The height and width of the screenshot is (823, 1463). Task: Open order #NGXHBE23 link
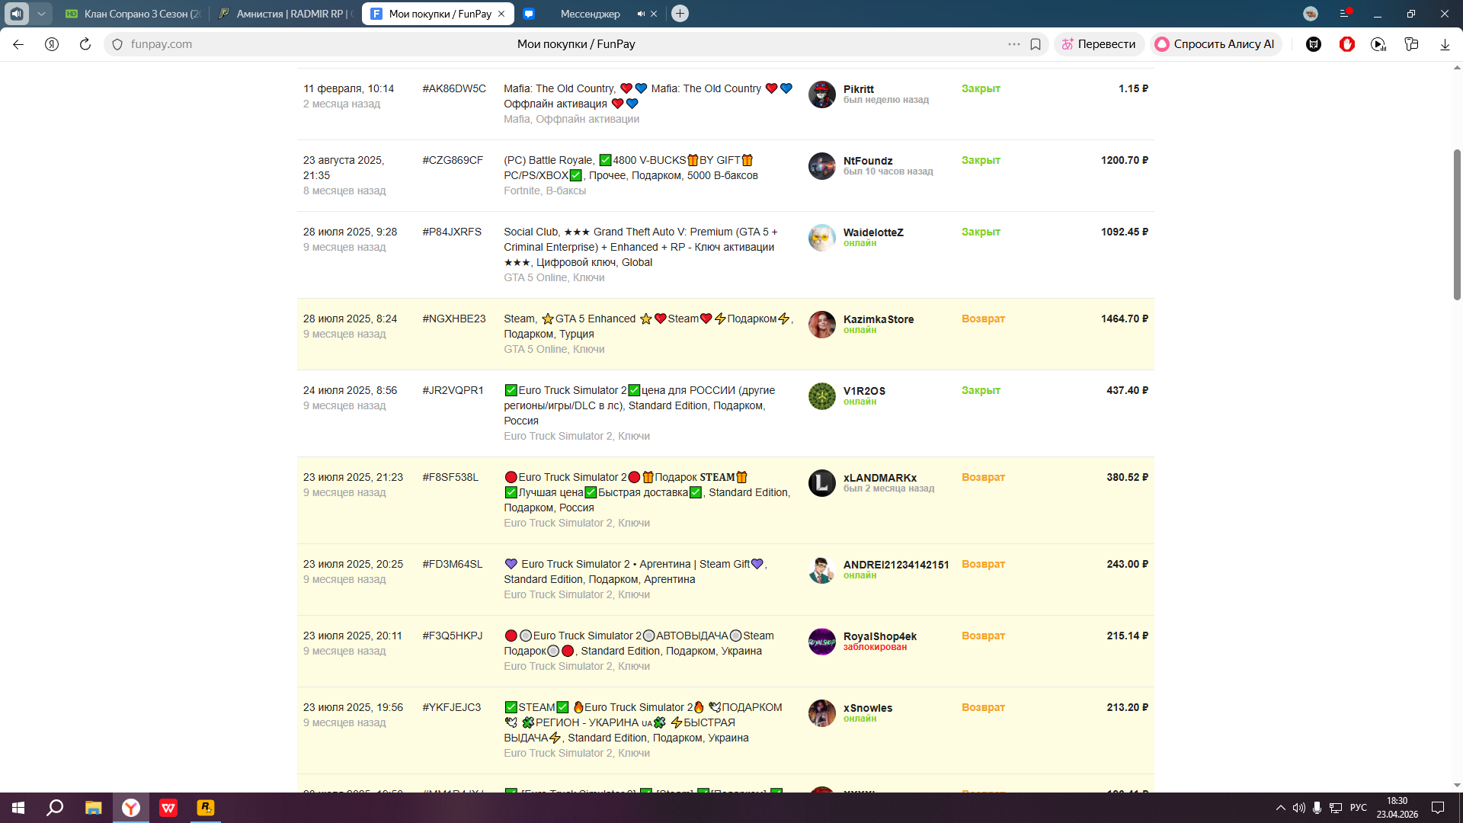[453, 319]
